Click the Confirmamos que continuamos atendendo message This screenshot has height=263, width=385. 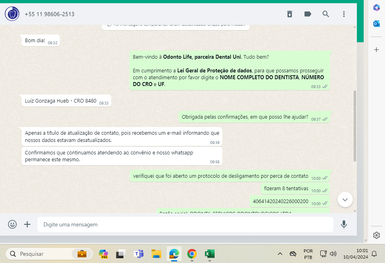(x=122, y=156)
